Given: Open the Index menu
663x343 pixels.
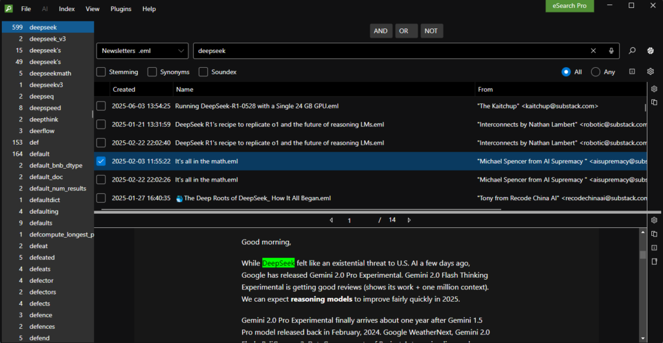Looking at the screenshot, I should pyautogui.click(x=67, y=8).
